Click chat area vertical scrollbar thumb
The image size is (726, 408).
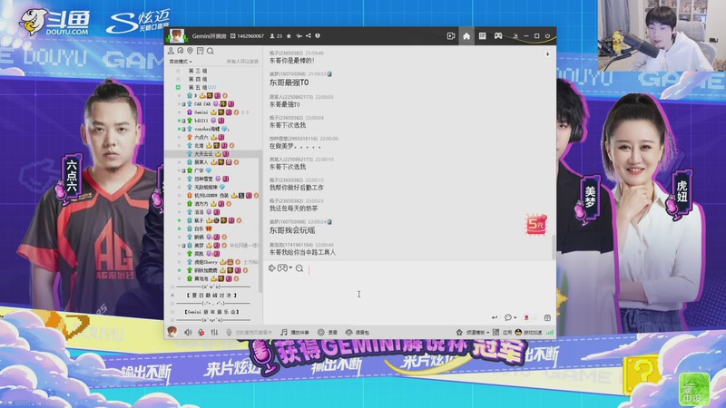(x=554, y=247)
